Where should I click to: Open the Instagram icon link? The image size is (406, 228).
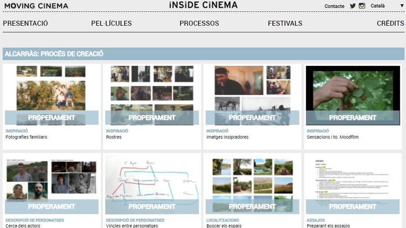[362, 6]
